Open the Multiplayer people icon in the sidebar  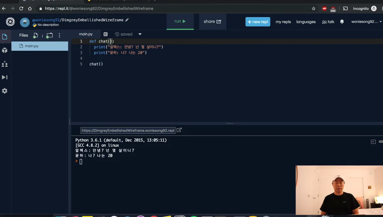[5, 64]
